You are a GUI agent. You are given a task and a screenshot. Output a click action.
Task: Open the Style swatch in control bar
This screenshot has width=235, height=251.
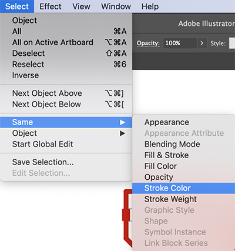232,43
